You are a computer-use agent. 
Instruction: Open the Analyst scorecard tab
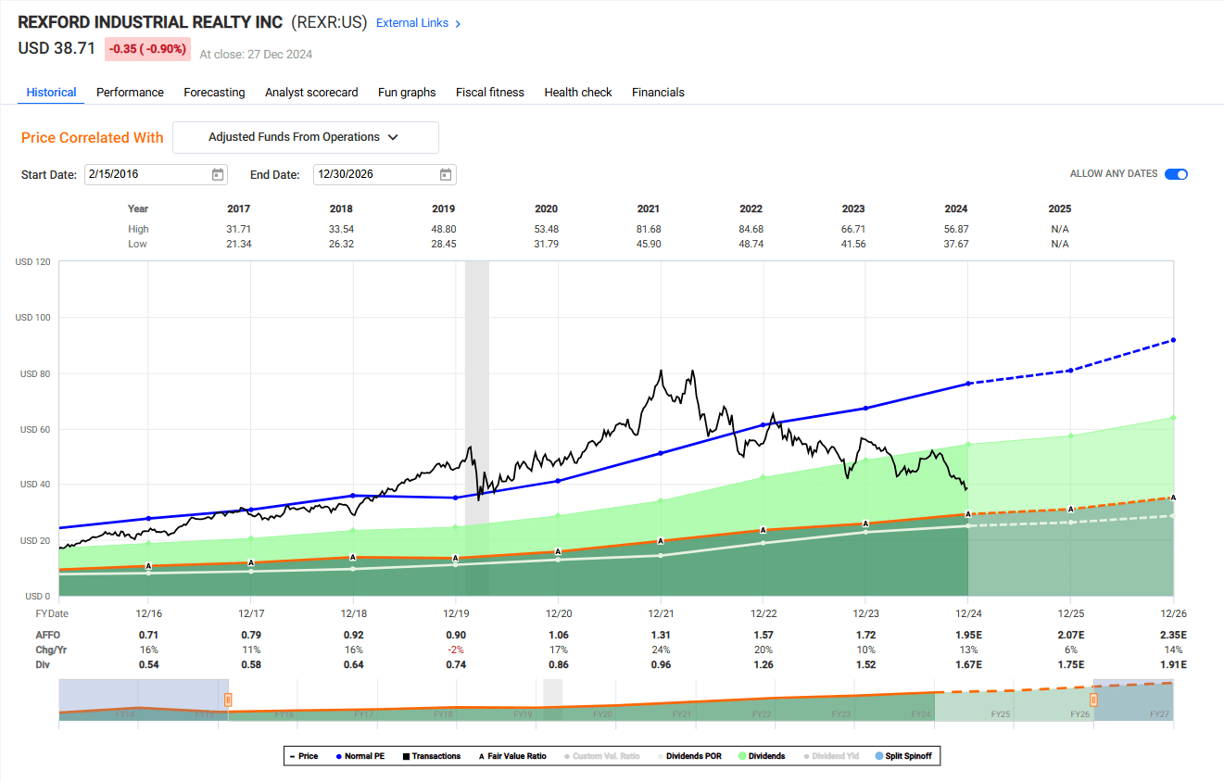311,92
